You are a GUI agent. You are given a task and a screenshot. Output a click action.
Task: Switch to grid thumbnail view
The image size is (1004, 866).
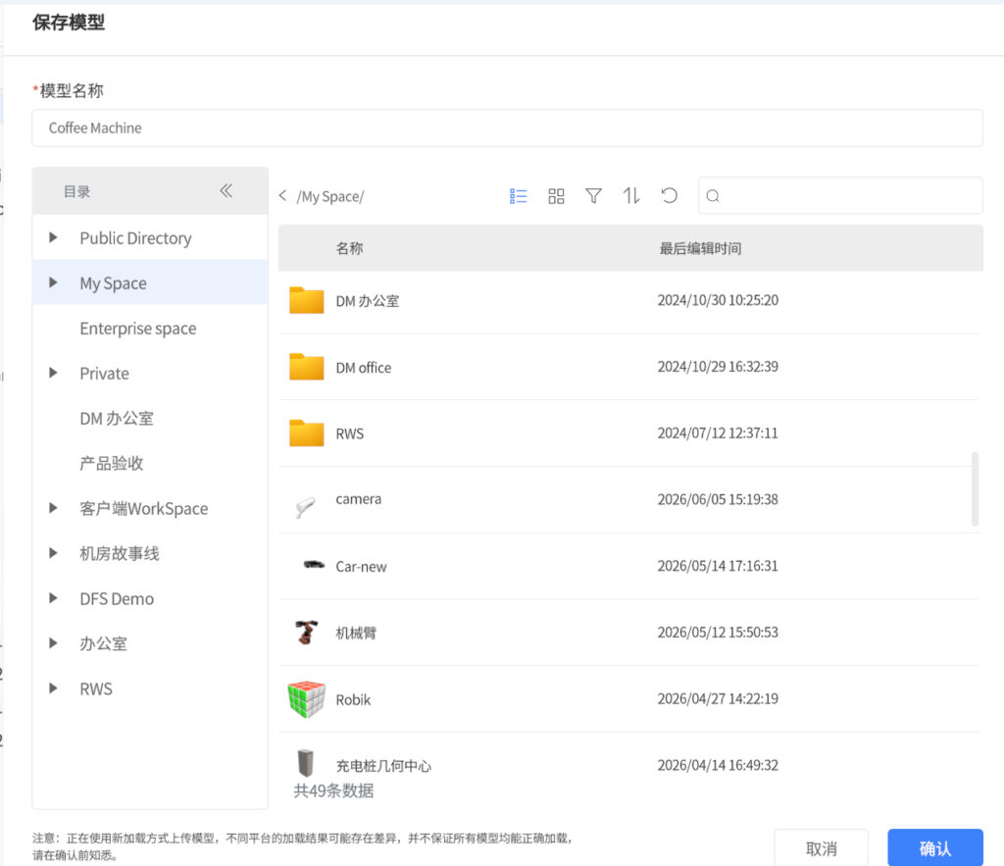coord(557,196)
